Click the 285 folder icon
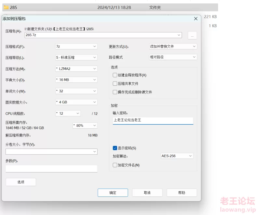This screenshot has width=260, height=215. (6, 7)
